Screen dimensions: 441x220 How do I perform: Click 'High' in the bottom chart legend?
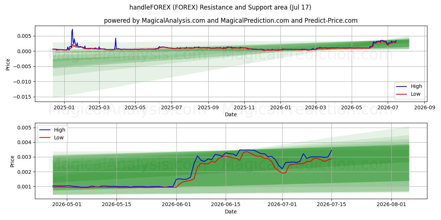pyautogui.click(x=60, y=130)
